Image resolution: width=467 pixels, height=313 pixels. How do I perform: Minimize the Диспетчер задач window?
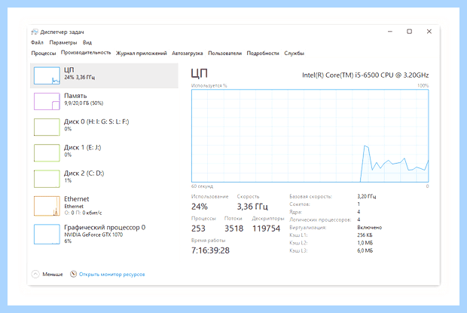click(390, 32)
